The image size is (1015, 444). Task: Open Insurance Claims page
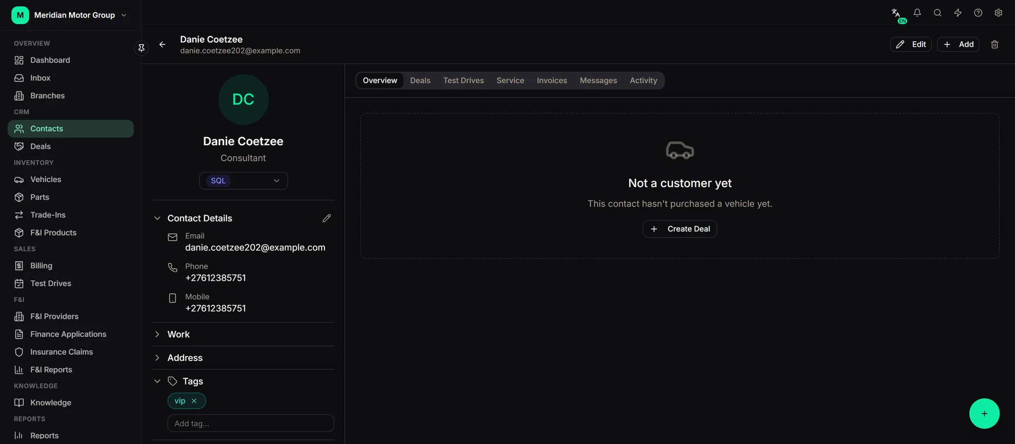tap(71, 352)
